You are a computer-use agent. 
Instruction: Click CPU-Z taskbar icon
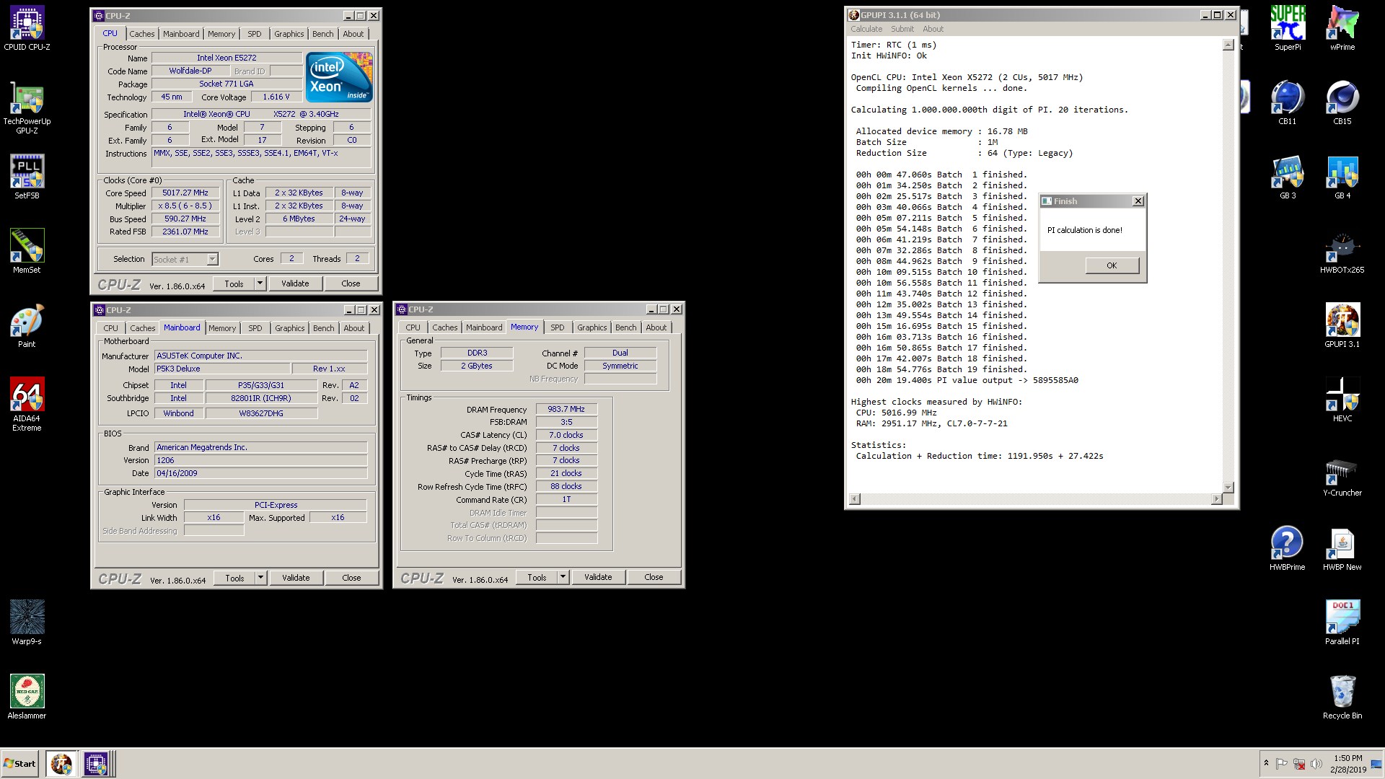click(95, 763)
